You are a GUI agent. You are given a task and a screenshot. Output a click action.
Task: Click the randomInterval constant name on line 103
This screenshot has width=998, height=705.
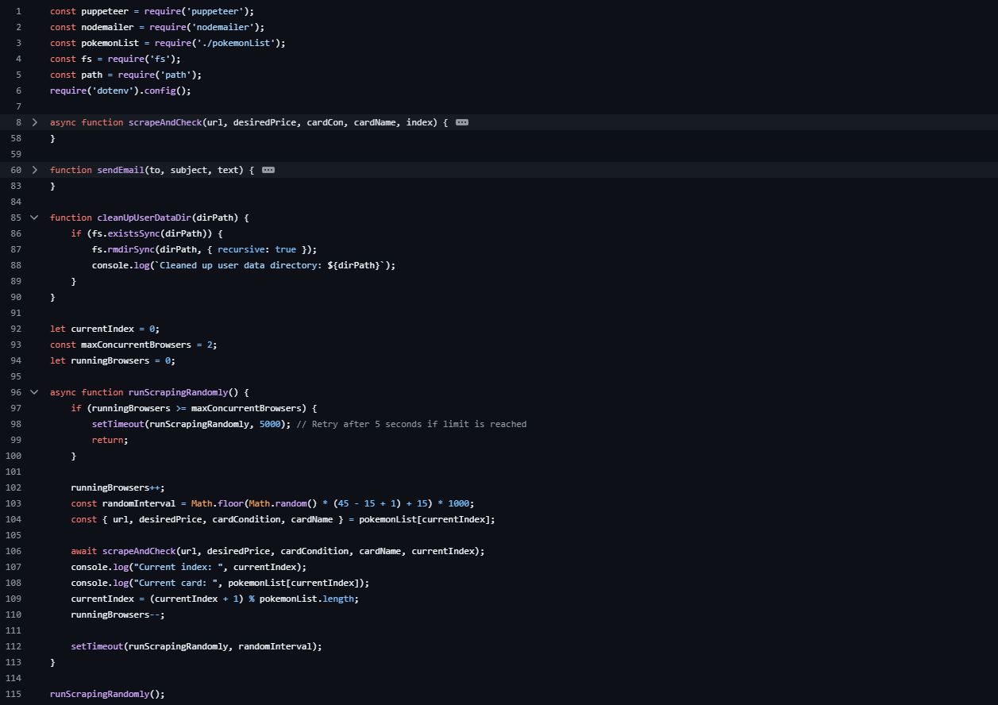[x=139, y=503]
